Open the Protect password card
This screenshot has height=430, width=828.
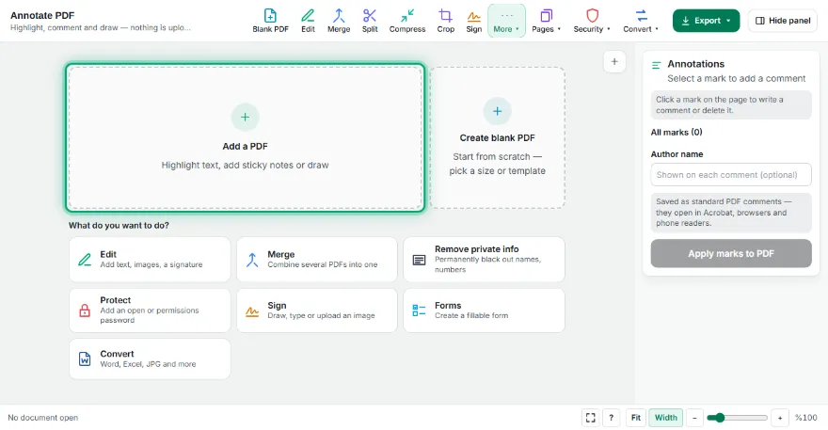pyautogui.click(x=150, y=311)
